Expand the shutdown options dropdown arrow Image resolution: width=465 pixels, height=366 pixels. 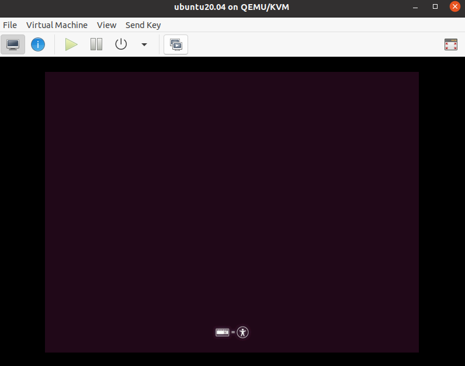(144, 44)
